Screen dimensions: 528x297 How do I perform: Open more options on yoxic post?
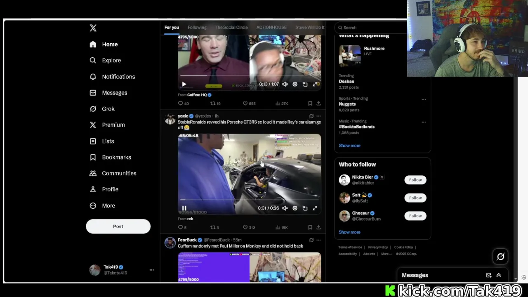(318, 116)
